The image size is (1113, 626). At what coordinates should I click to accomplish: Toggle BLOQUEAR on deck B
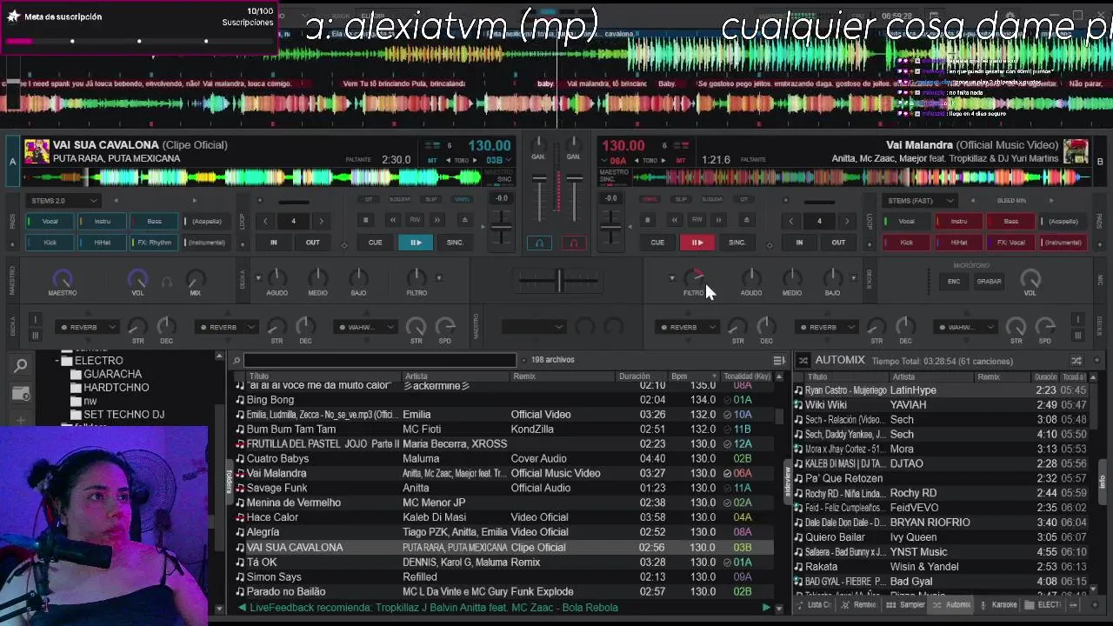(712, 199)
